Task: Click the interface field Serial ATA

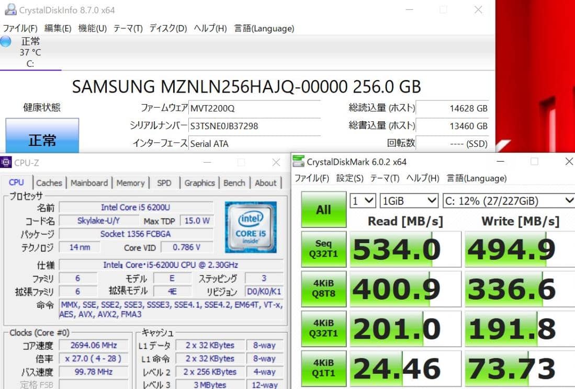Action: [x=254, y=144]
